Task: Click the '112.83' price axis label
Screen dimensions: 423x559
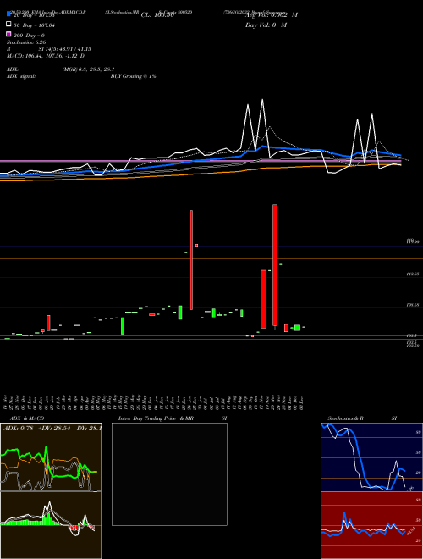Action: (413, 274)
